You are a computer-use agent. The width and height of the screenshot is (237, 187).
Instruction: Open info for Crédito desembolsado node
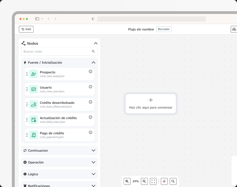pos(91,102)
